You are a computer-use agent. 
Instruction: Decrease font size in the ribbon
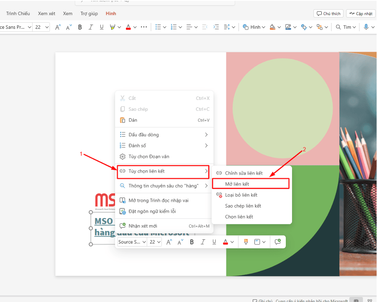[69, 27]
